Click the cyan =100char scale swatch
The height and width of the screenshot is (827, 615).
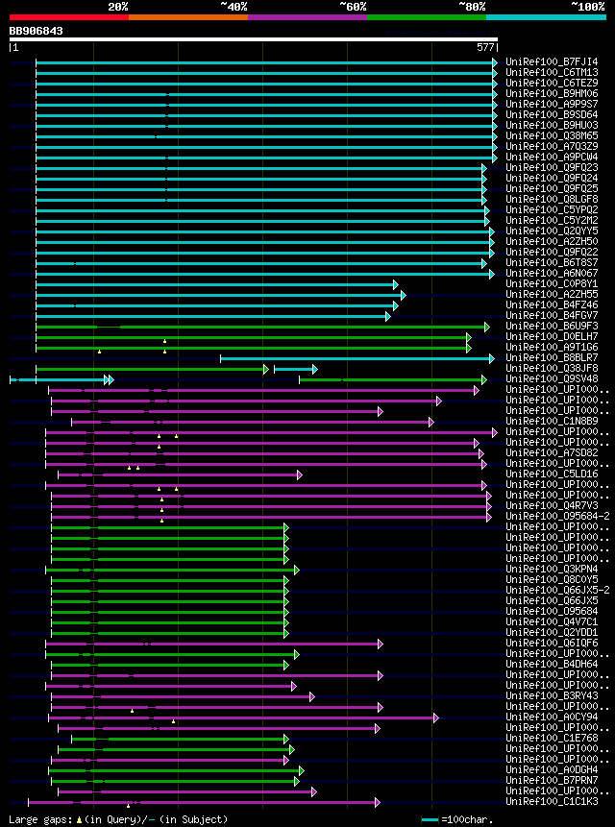[x=430, y=819]
